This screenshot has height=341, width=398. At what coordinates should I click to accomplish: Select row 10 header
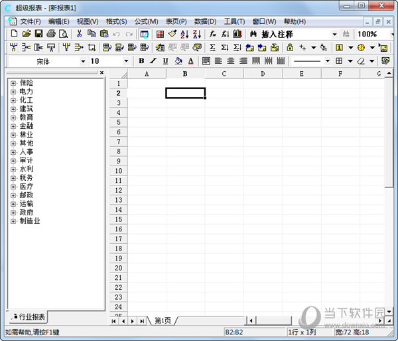(119, 171)
